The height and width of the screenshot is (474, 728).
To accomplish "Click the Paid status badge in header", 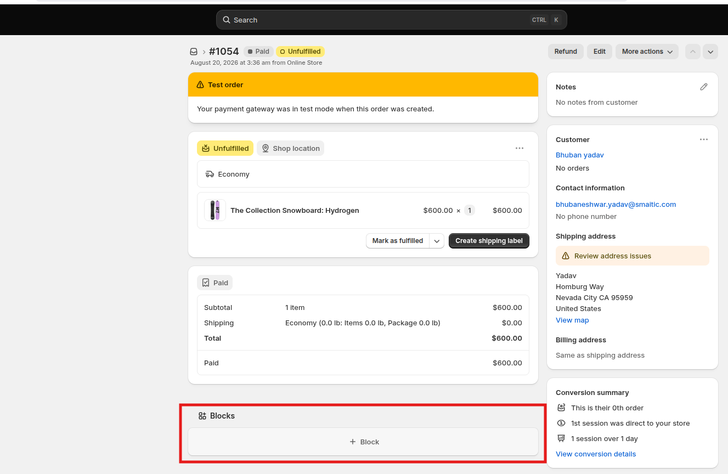I will [x=258, y=52].
